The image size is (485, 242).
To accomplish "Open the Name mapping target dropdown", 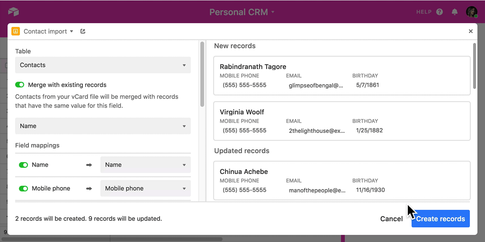I will point(145,165).
